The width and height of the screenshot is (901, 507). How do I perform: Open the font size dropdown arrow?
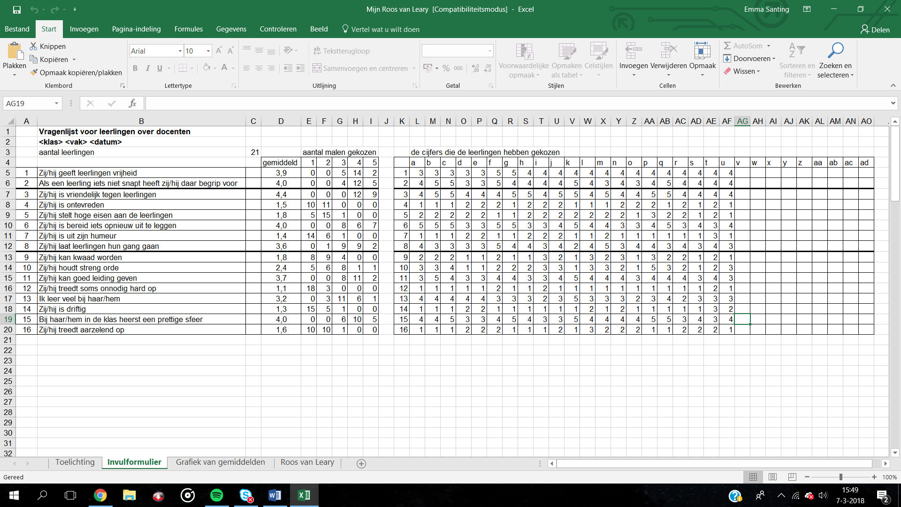208,51
